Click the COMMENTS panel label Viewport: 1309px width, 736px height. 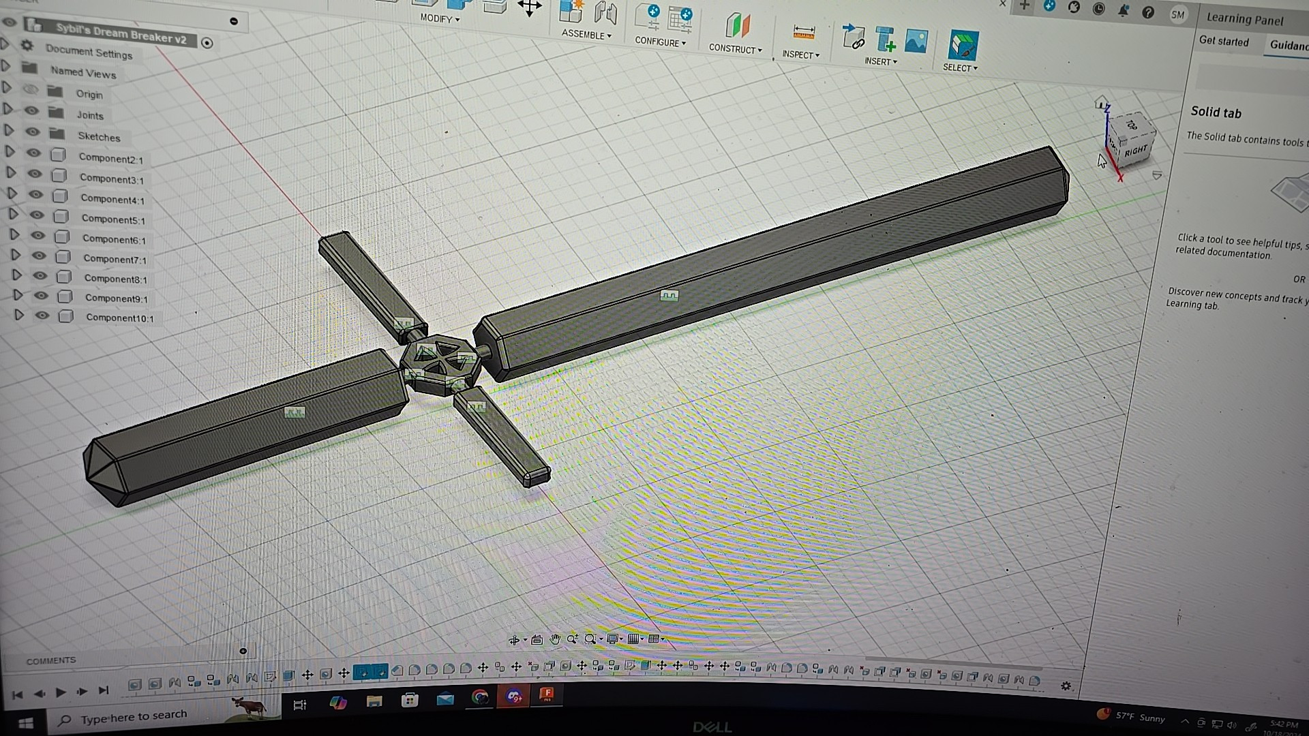click(51, 660)
